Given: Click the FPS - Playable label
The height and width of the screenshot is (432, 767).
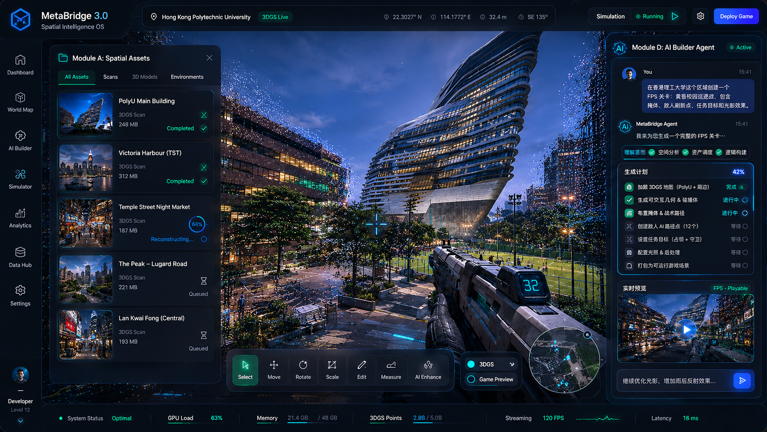Looking at the screenshot, I should coord(730,288).
